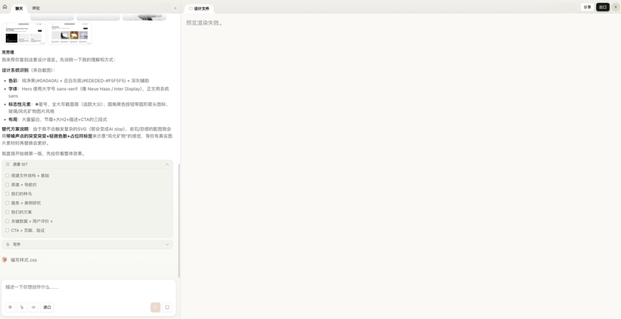Image resolution: width=621 pixels, height=319 pixels.
Task: Open the dark-card layout screenshot thumbnail
Action: 24,33
